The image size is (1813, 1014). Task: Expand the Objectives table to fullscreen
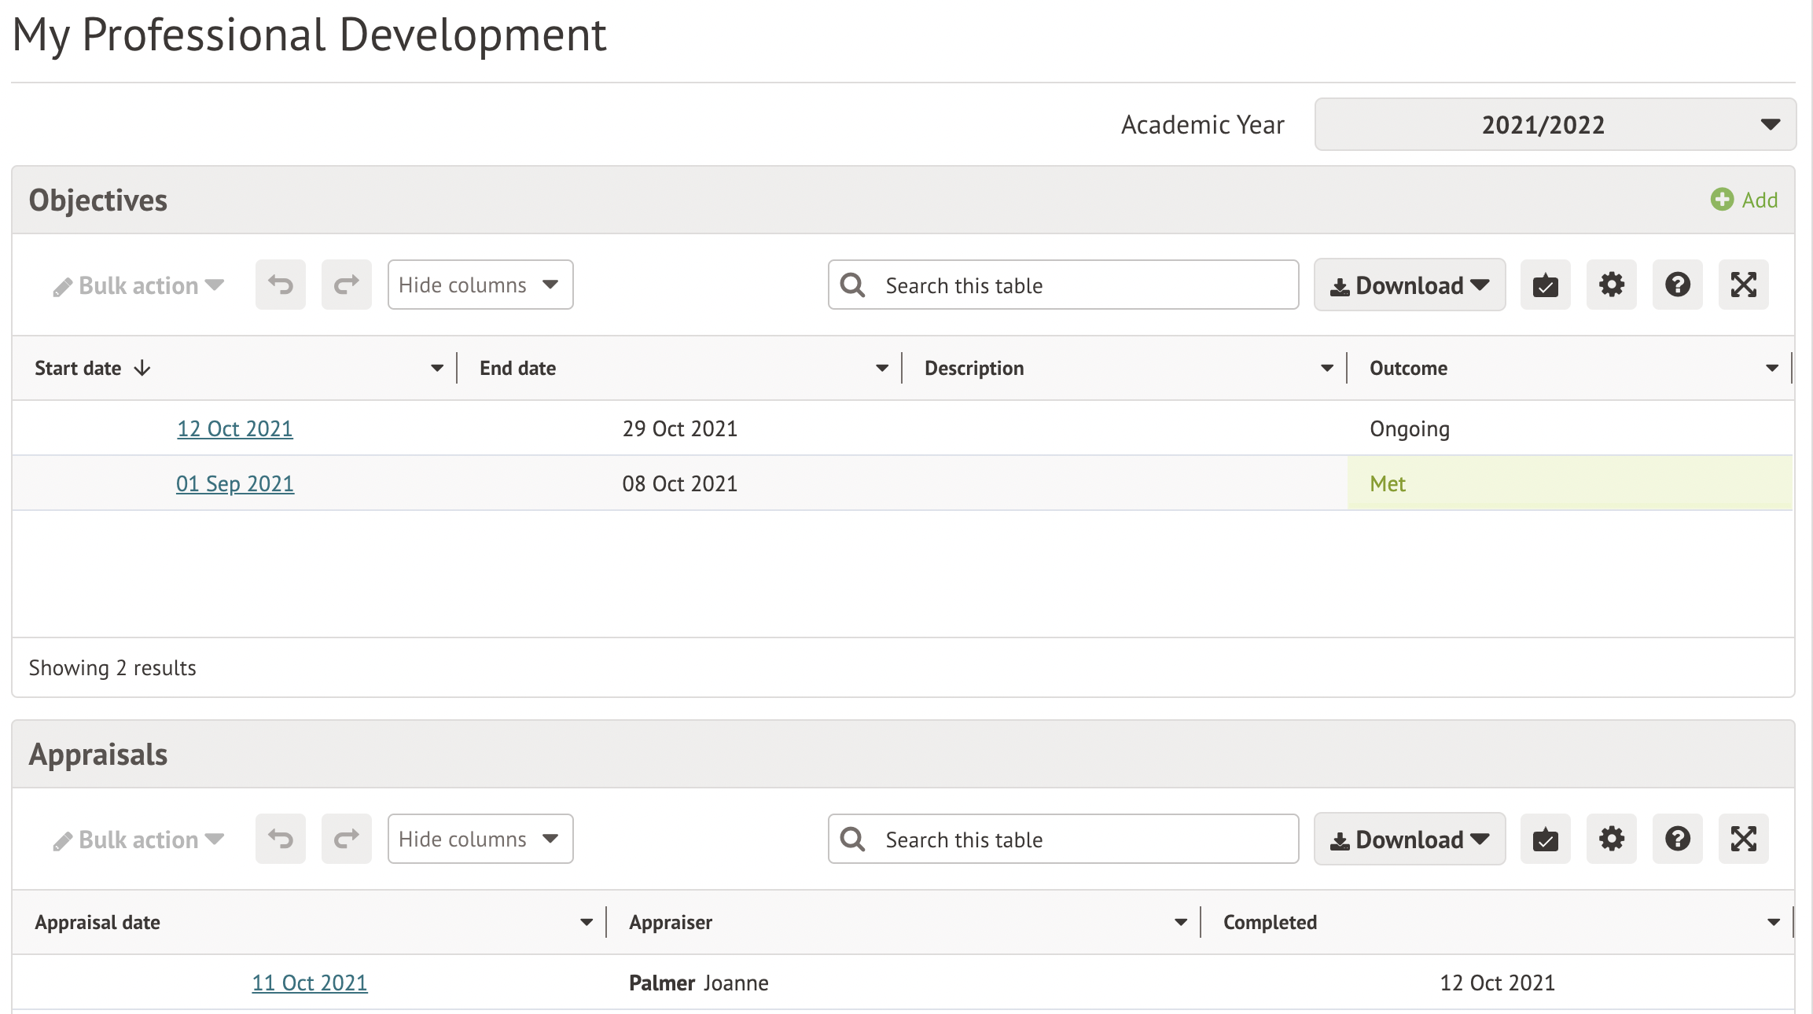tap(1743, 285)
